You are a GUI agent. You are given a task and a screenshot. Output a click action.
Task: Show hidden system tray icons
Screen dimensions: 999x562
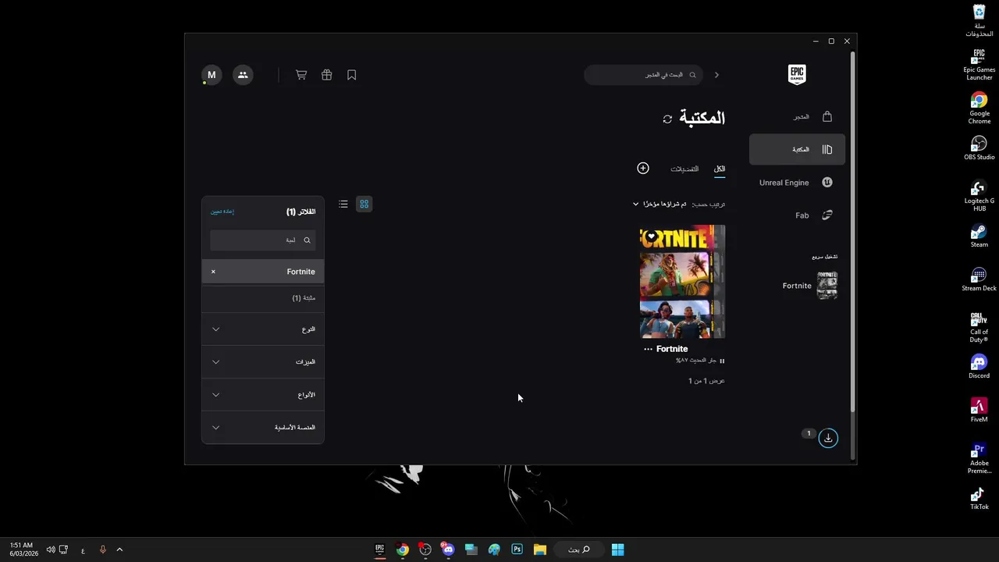[x=119, y=550]
